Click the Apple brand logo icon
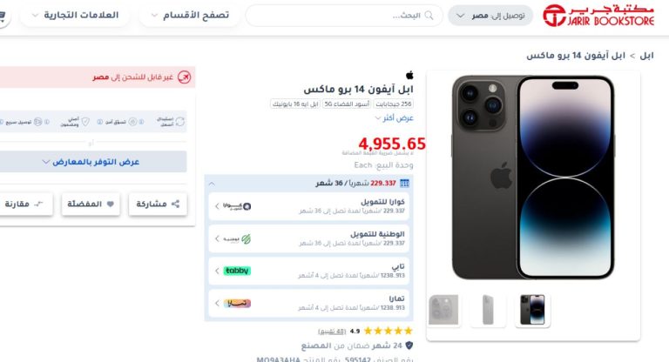Viewport: 669px width, 362px height. tap(409, 76)
